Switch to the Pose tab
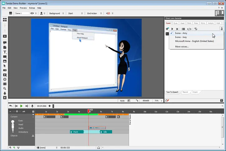 195,23
